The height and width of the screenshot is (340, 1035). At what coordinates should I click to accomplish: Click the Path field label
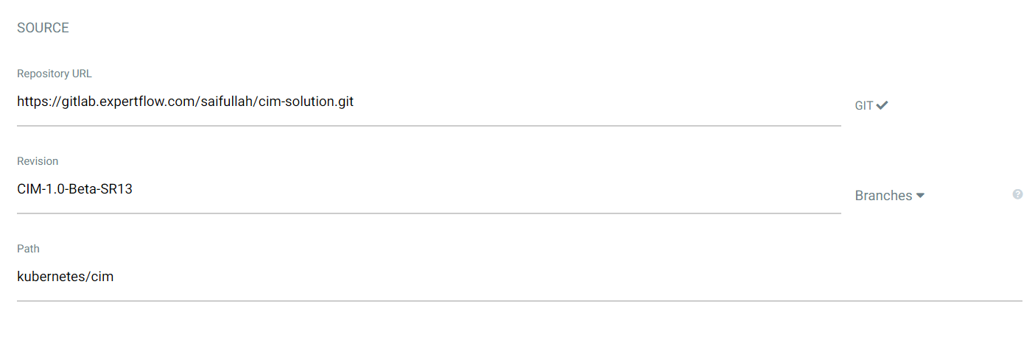point(28,249)
